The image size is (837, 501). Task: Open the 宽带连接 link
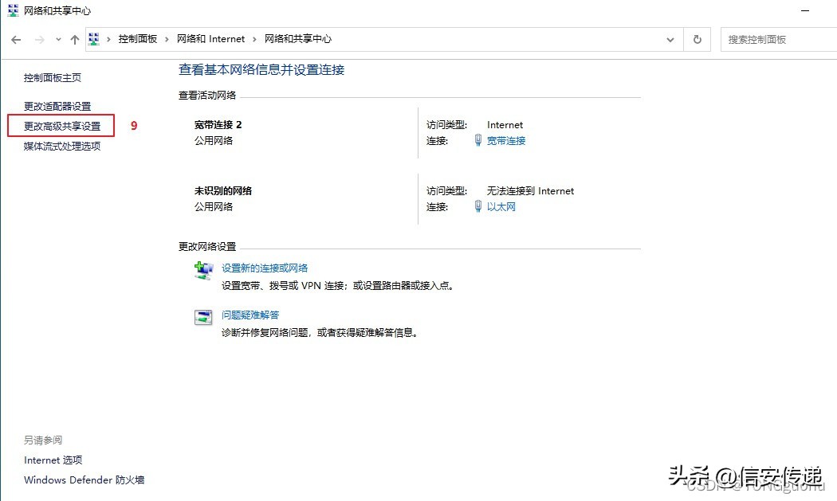(x=507, y=140)
